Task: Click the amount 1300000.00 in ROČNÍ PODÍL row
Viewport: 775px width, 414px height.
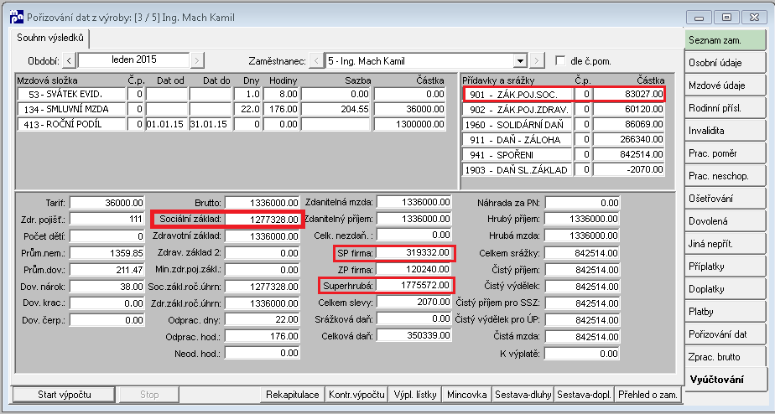Action: (410, 125)
